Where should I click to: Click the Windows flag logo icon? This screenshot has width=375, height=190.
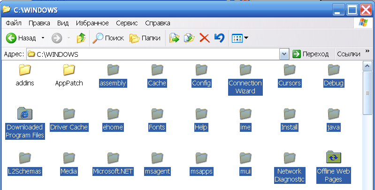tap(363, 23)
